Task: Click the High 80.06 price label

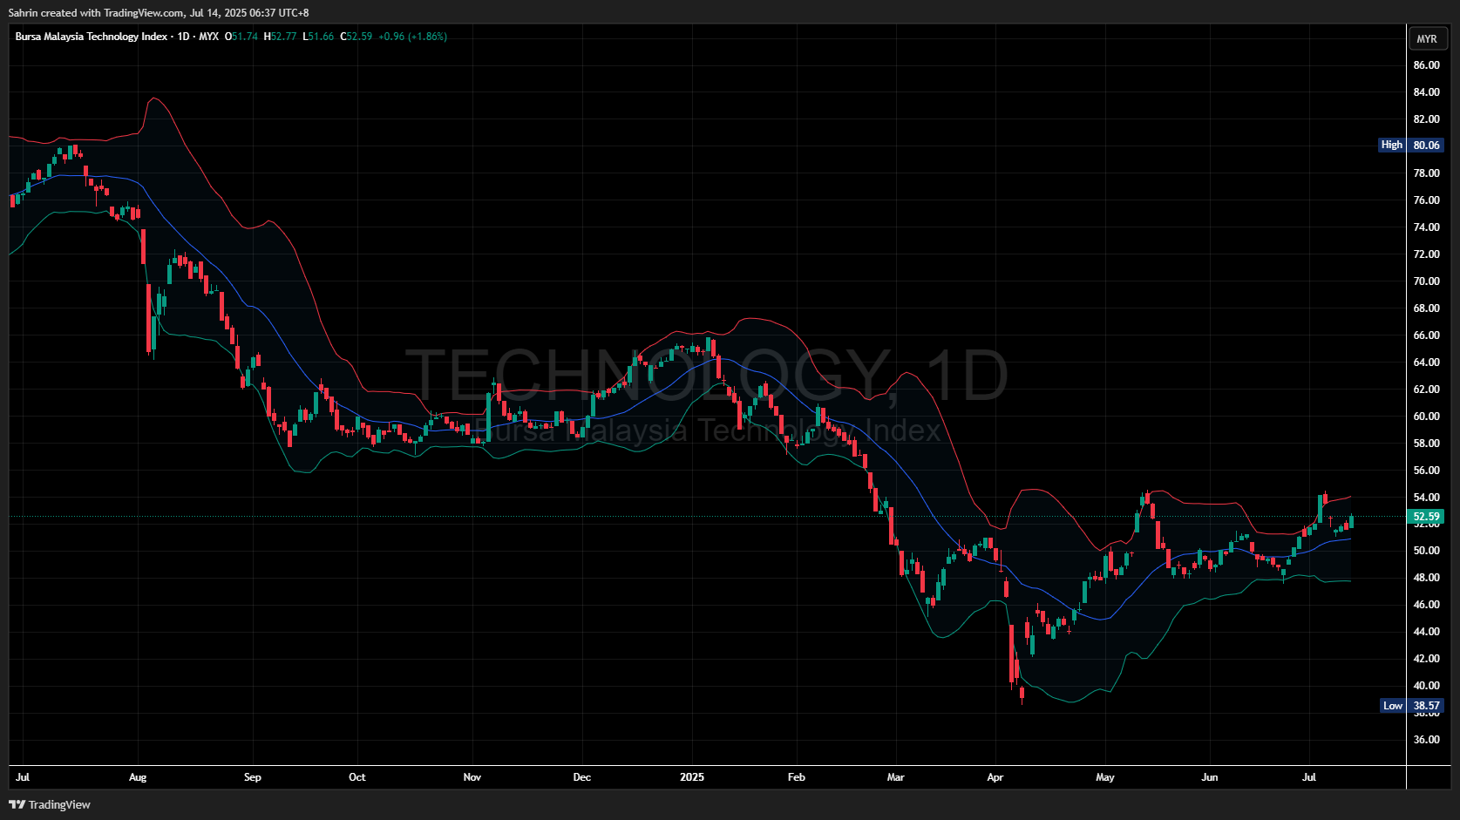Action: [x=1411, y=145]
